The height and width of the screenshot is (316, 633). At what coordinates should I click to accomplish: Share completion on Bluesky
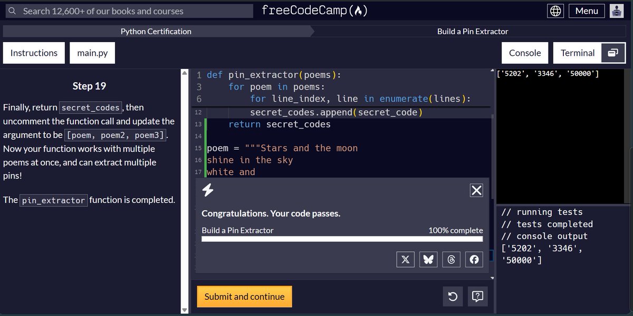point(428,259)
